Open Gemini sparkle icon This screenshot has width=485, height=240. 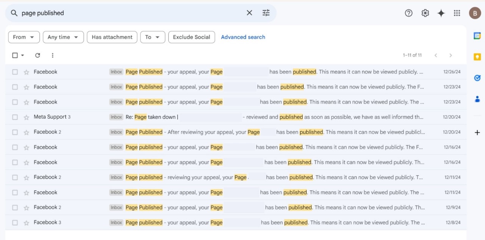pos(441,13)
